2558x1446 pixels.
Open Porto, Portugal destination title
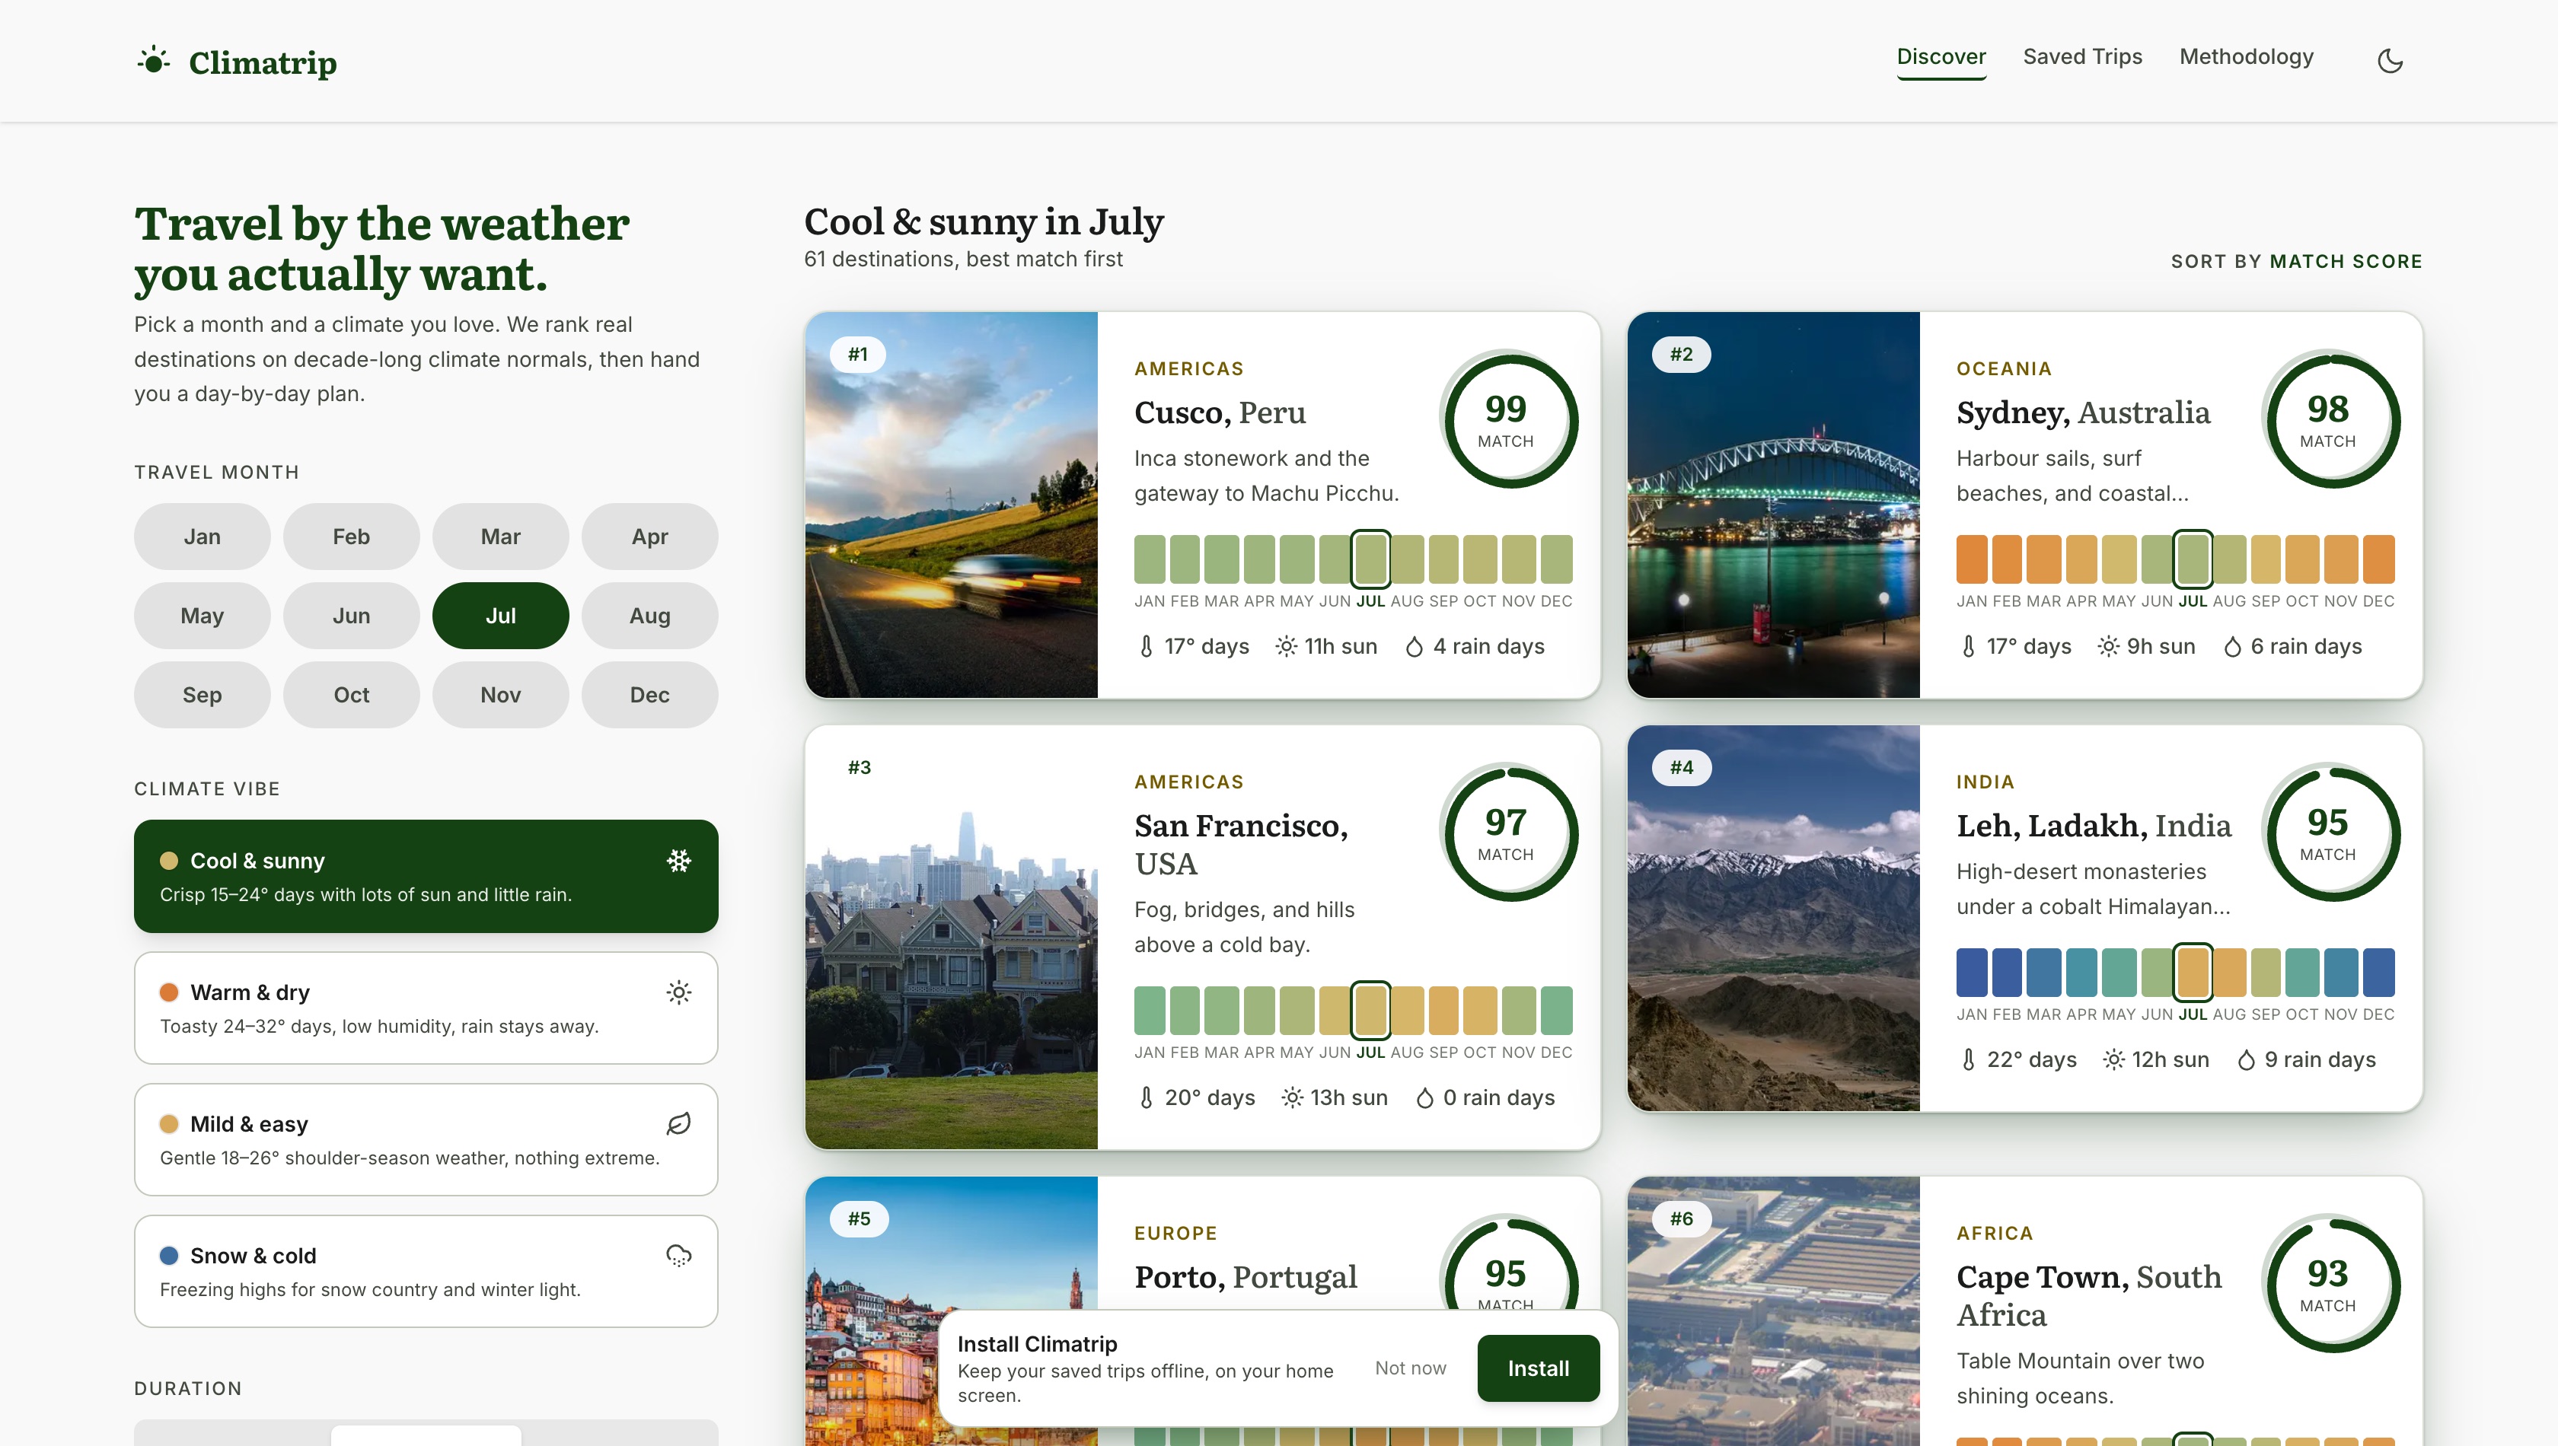1246,1277
